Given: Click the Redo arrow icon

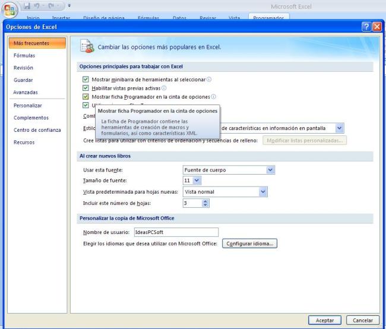Looking at the screenshot, I should pyautogui.click(x=51, y=7).
